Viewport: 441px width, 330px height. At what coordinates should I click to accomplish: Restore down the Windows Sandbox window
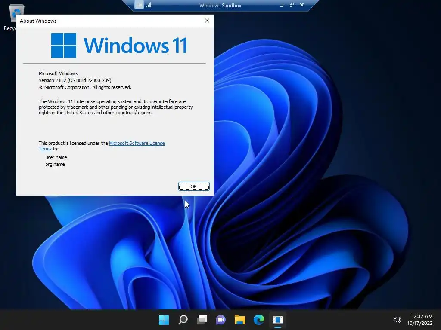point(292,5)
